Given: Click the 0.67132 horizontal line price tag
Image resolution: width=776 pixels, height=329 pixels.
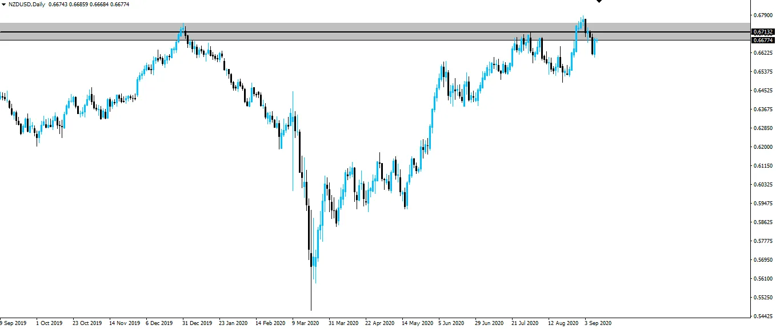Looking at the screenshot, I should pos(763,32).
